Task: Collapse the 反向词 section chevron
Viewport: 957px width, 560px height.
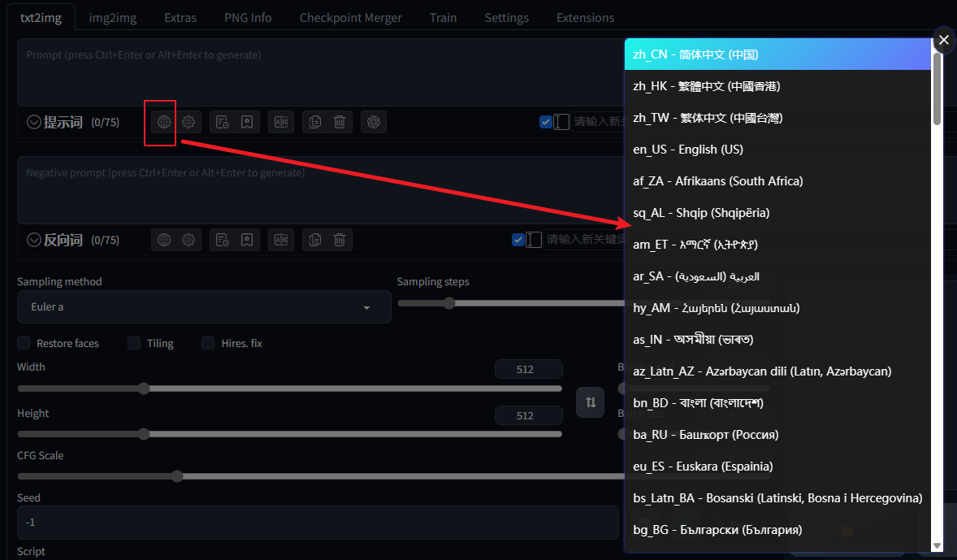Action: (x=34, y=240)
